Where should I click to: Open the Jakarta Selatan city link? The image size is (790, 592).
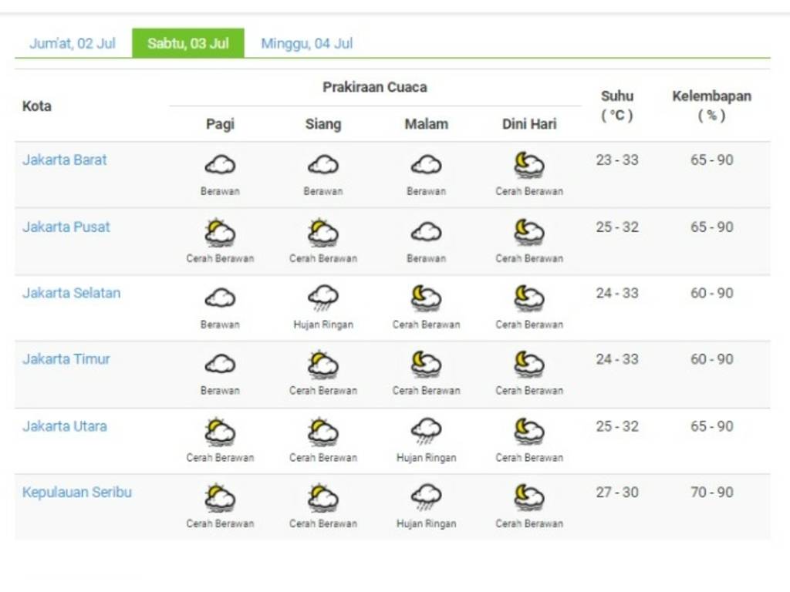(72, 293)
